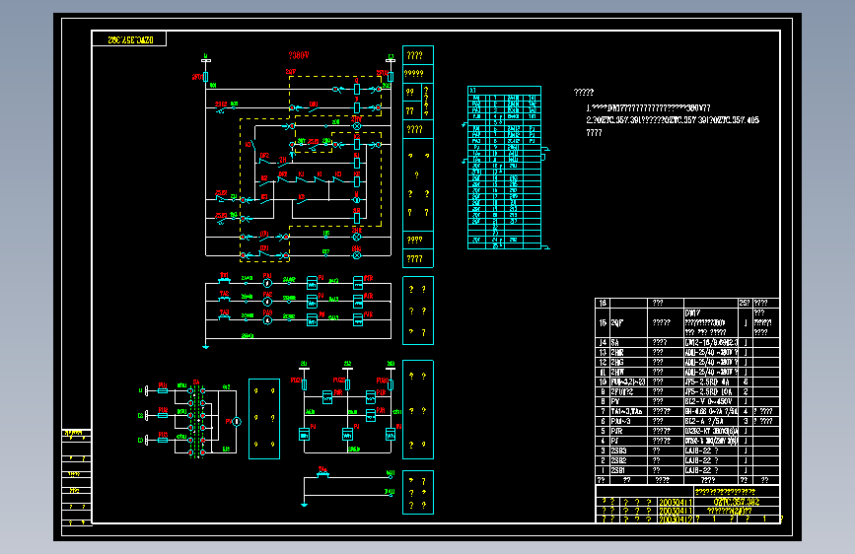Click the 2QF row in the parts list
Viewport: 855px width, 554px height.
pyautogui.click(x=687, y=322)
